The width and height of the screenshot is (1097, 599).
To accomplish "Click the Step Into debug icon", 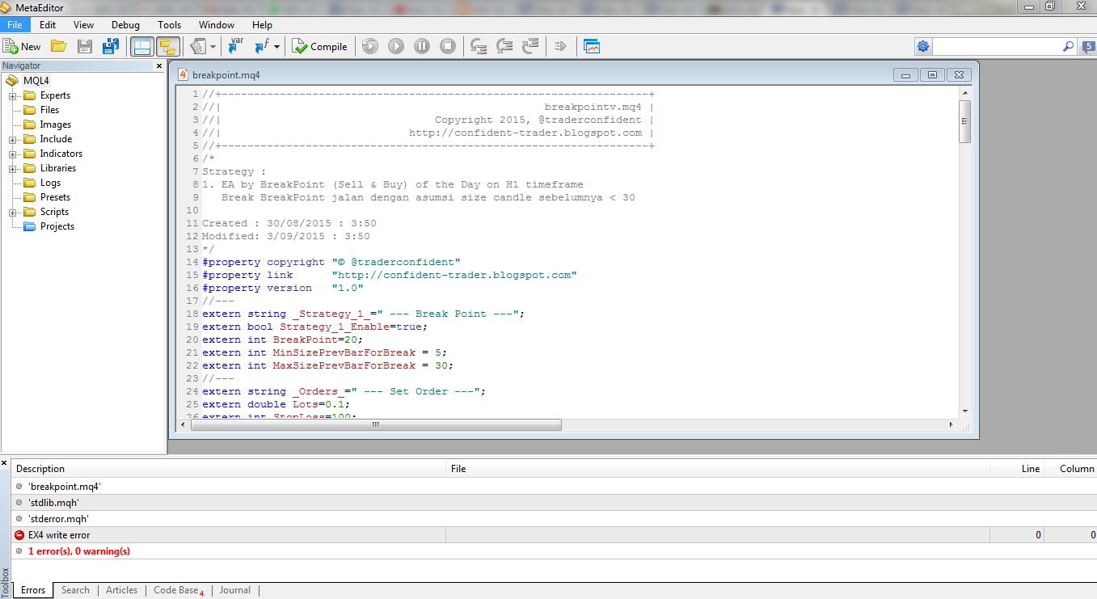I will pyautogui.click(x=479, y=47).
